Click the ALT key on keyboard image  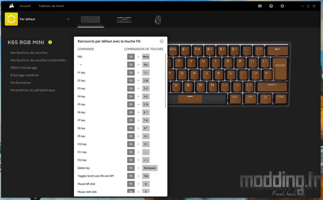235,99
